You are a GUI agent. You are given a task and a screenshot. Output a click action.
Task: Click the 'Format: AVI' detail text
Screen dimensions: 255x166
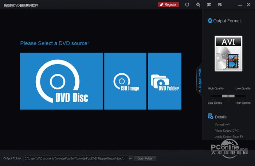coord(222,124)
